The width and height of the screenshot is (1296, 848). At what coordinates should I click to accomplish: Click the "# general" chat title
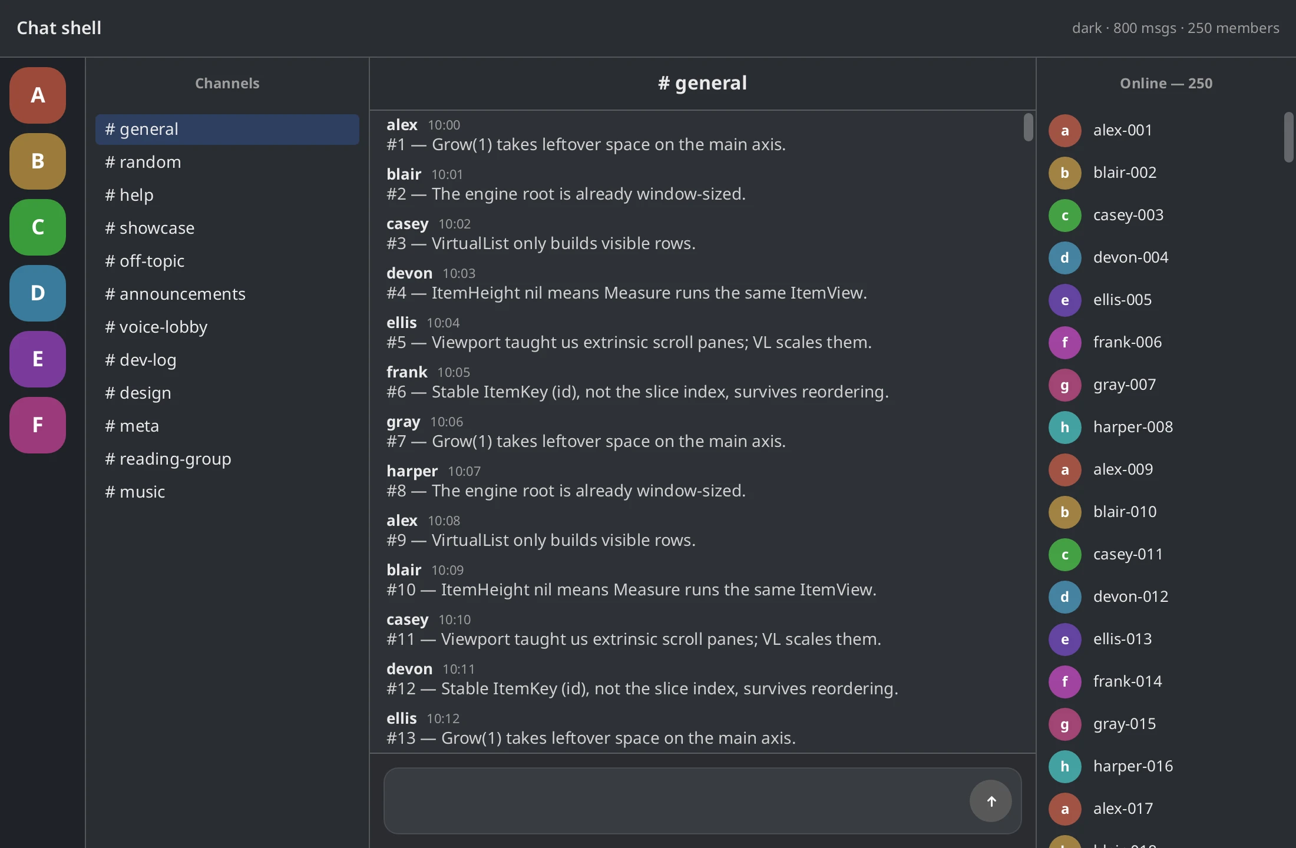[x=702, y=83]
